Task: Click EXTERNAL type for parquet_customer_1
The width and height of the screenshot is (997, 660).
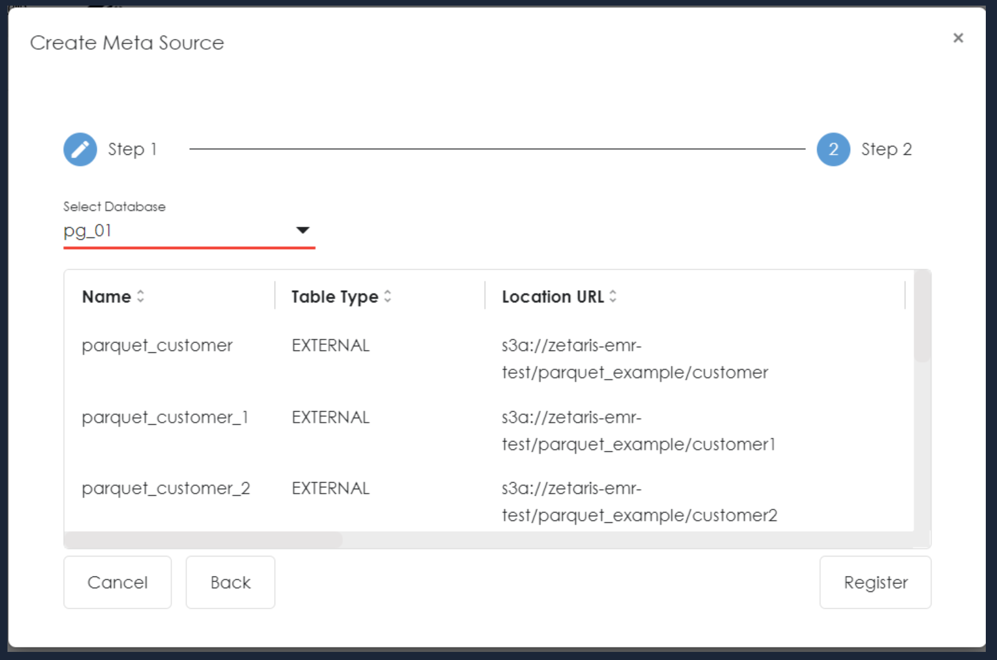Action: tap(330, 417)
